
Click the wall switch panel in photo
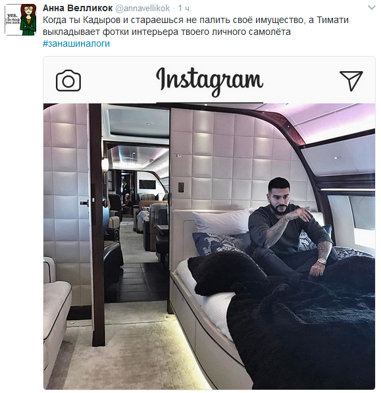pos(181,187)
